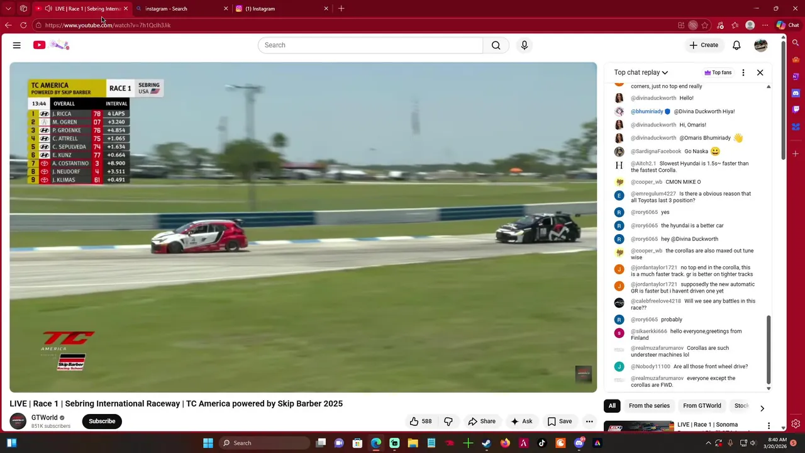Click the YouTube search magnifier button

[496, 45]
